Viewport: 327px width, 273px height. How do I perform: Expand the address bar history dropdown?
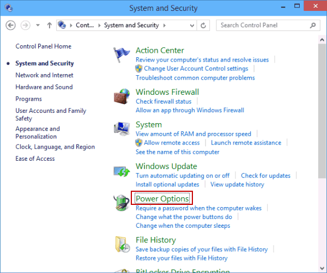(x=191, y=26)
